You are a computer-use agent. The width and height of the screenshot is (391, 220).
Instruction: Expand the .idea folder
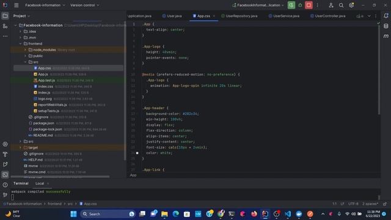click(20, 31)
